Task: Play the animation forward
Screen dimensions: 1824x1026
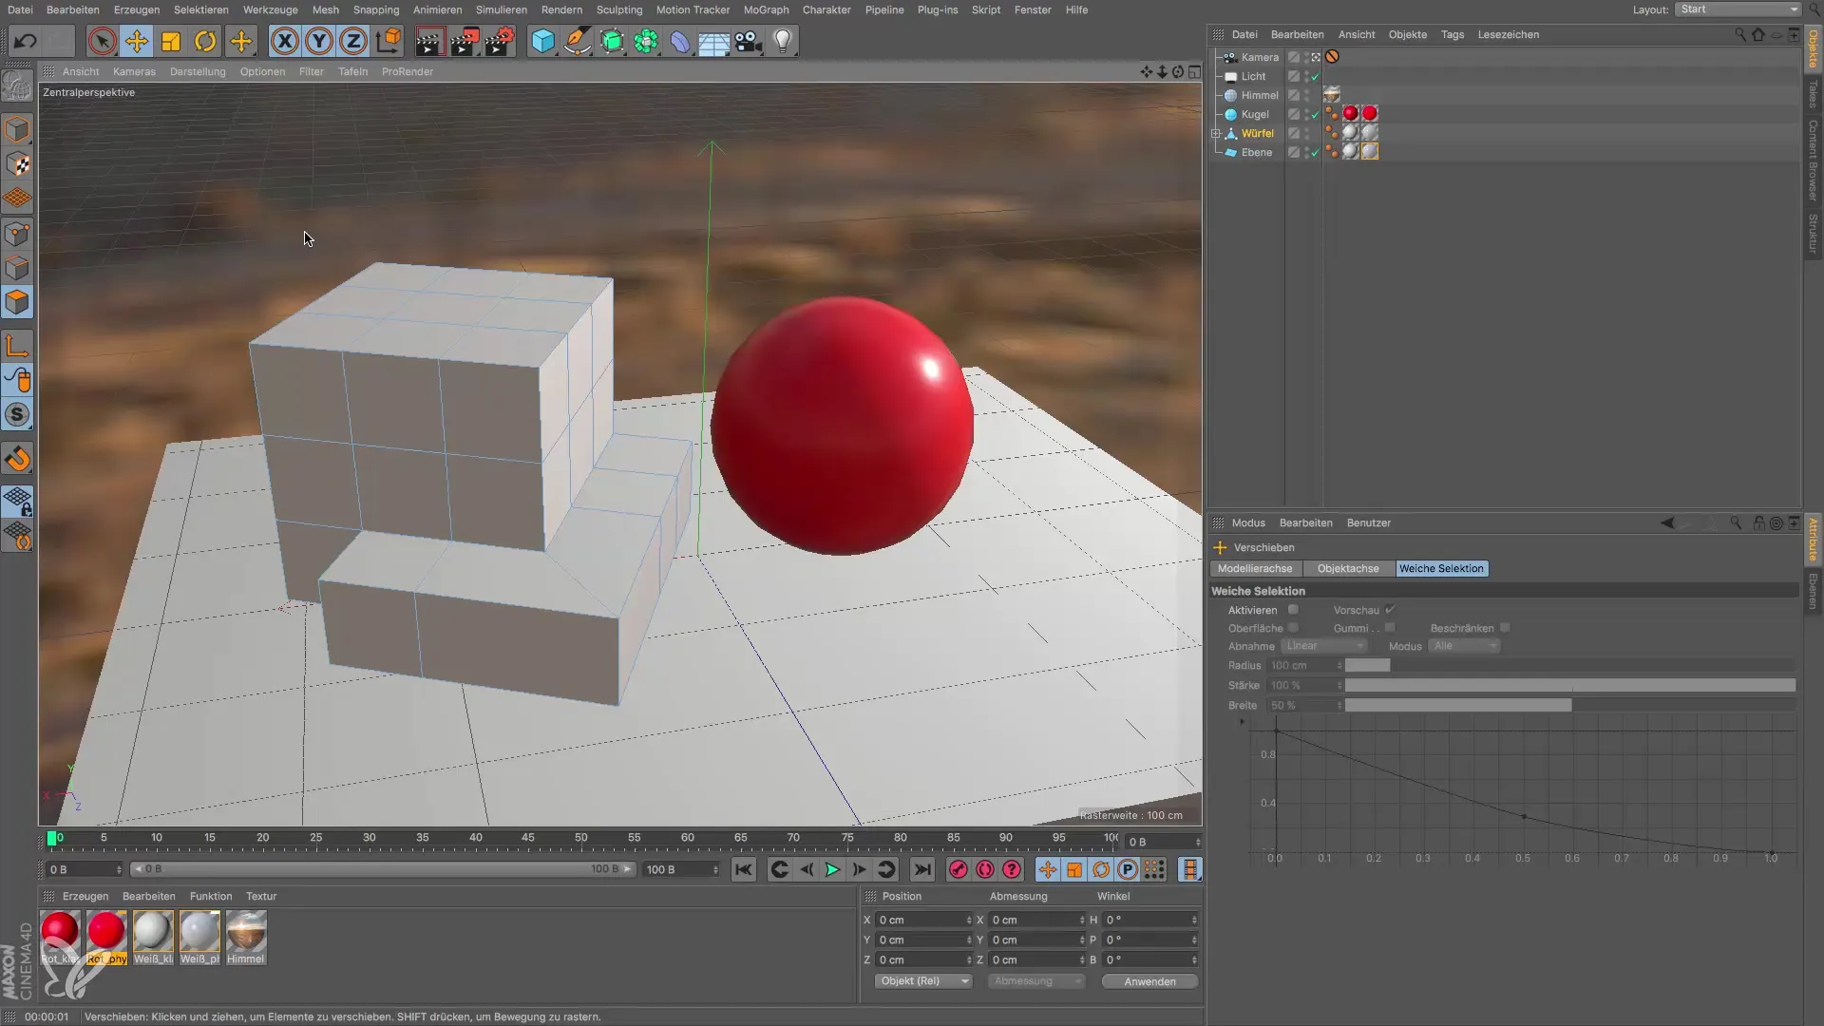Action: [832, 869]
